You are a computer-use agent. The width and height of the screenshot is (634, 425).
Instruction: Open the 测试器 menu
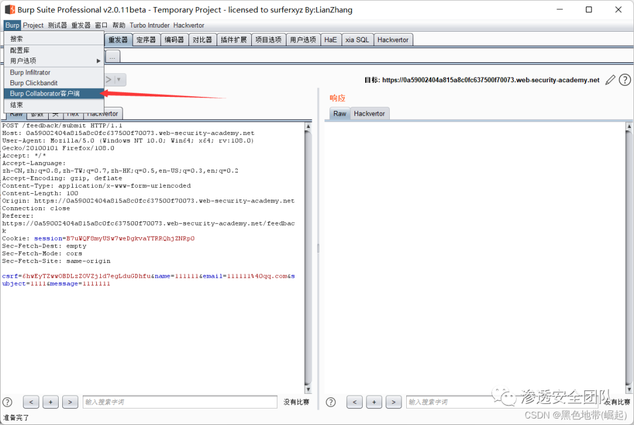pyautogui.click(x=58, y=25)
